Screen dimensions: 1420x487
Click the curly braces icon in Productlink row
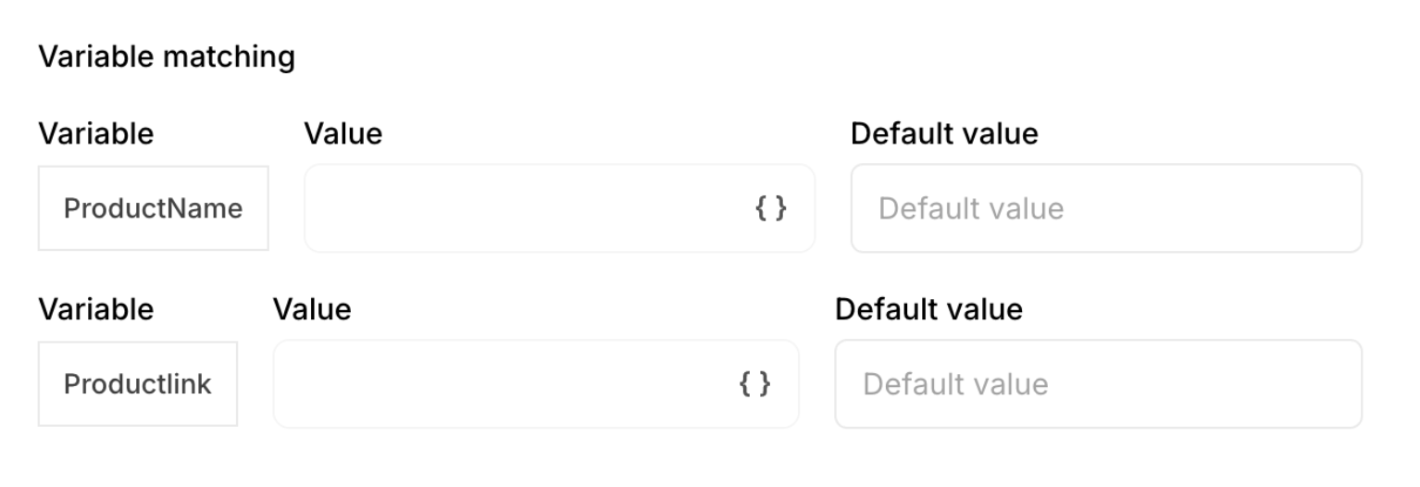tap(754, 383)
